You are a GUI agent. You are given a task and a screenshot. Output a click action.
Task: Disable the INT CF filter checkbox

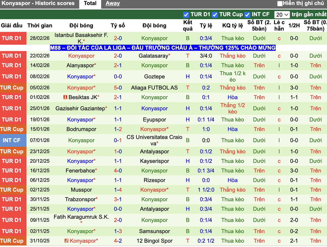point(247,15)
